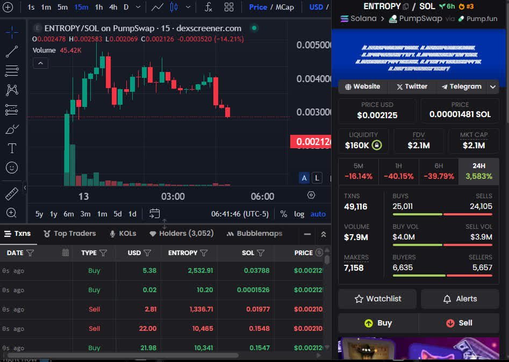Toggle the L log-scale button
The height and width of the screenshot is (362, 509).
pyautogui.click(x=317, y=178)
